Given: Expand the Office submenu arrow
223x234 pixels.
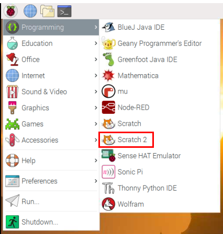Looking at the screenshot, I should (96, 60).
